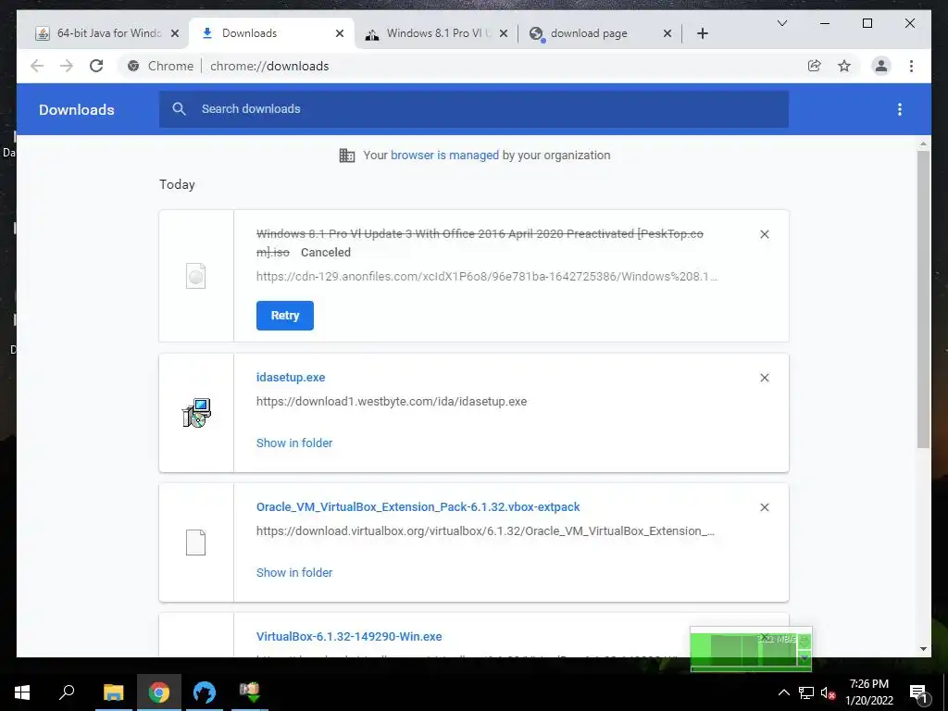
Task: Open VirtualBox-6.1.32-149290-Win.exe link
Action: [349, 637]
